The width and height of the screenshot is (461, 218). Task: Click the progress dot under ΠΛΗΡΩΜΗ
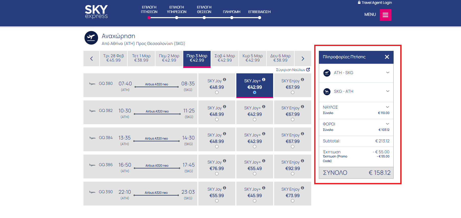(x=232, y=18)
